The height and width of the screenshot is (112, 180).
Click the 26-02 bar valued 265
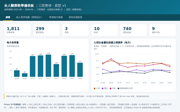(x=64, y=66)
